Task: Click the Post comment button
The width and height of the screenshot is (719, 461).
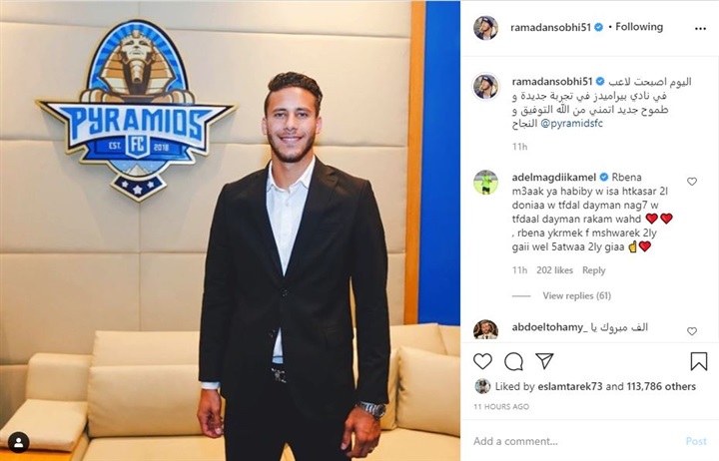Action: click(x=696, y=441)
